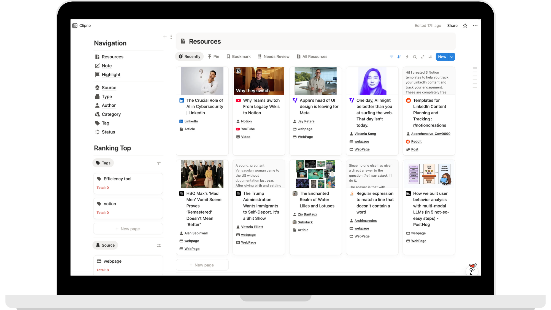Favorite the page with the star icon
This screenshot has height=310, width=551.
[465, 26]
